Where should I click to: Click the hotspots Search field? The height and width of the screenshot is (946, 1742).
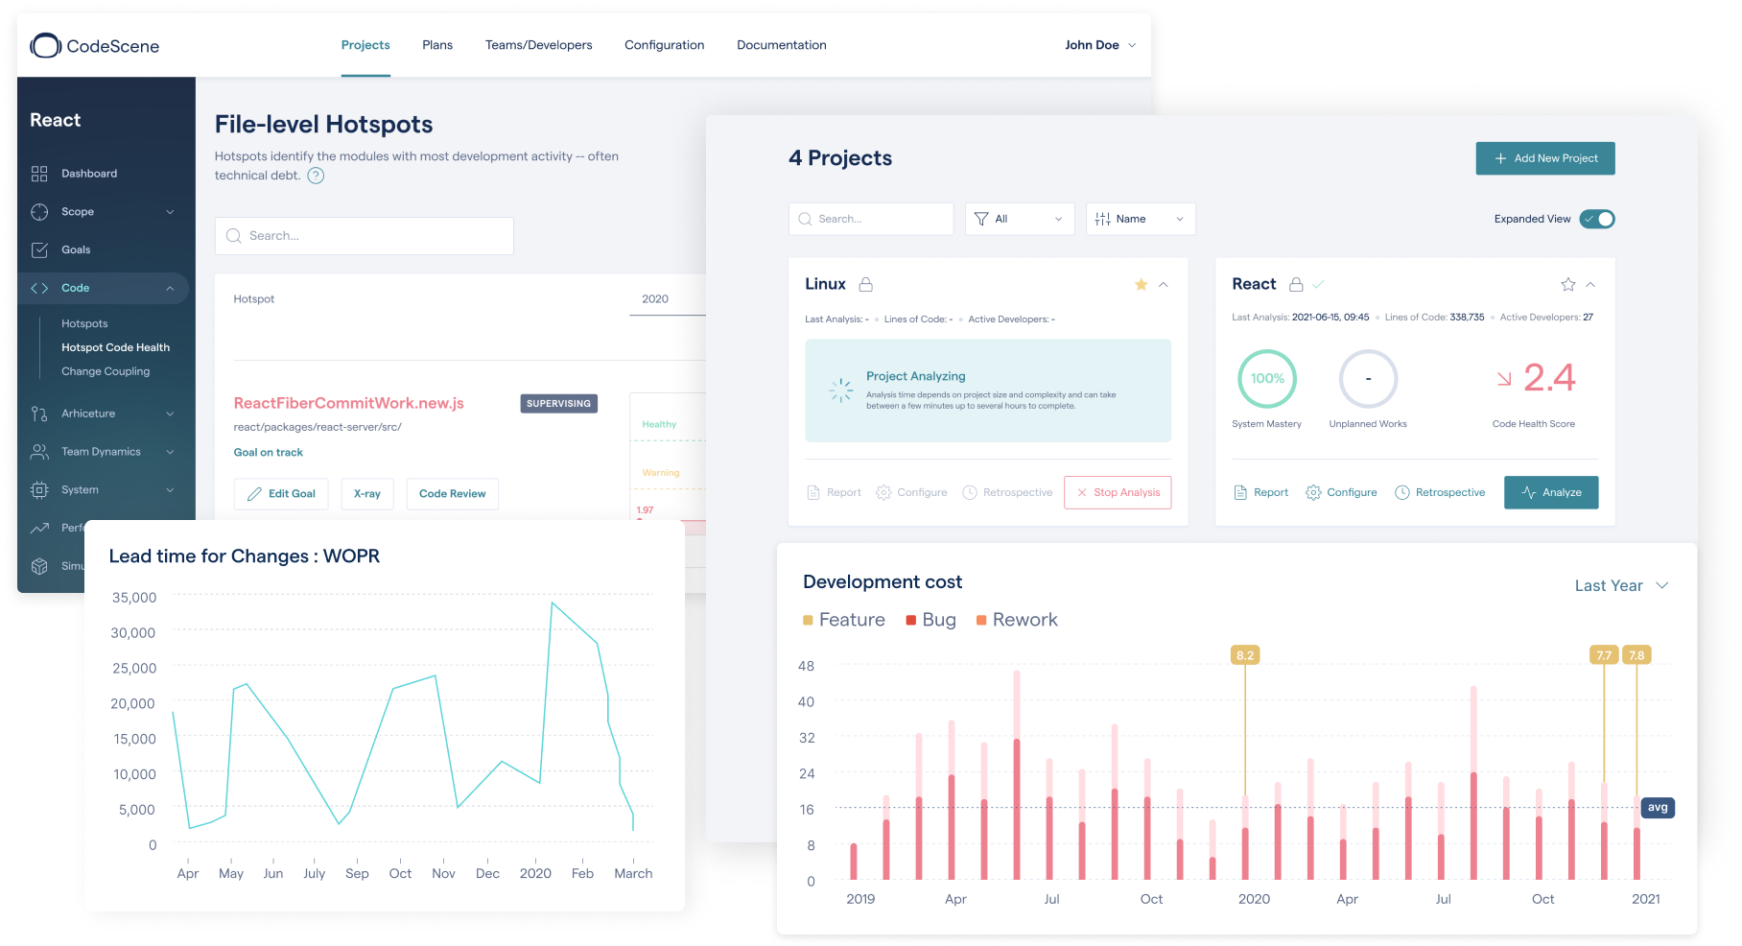pyautogui.click(x=365, y=235)
